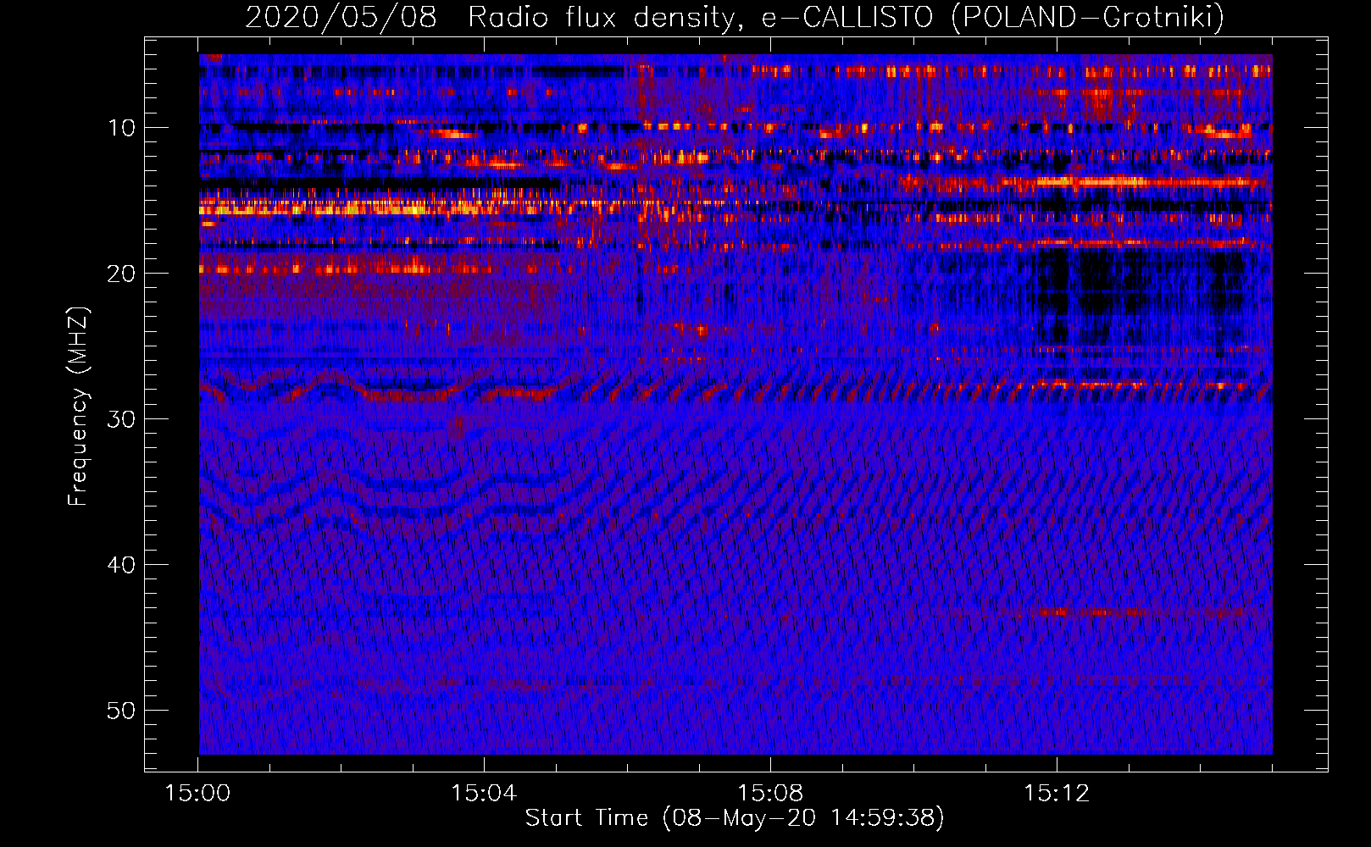
Task: Select the 15:08 time tick label
Action: (x=770, y=794)
